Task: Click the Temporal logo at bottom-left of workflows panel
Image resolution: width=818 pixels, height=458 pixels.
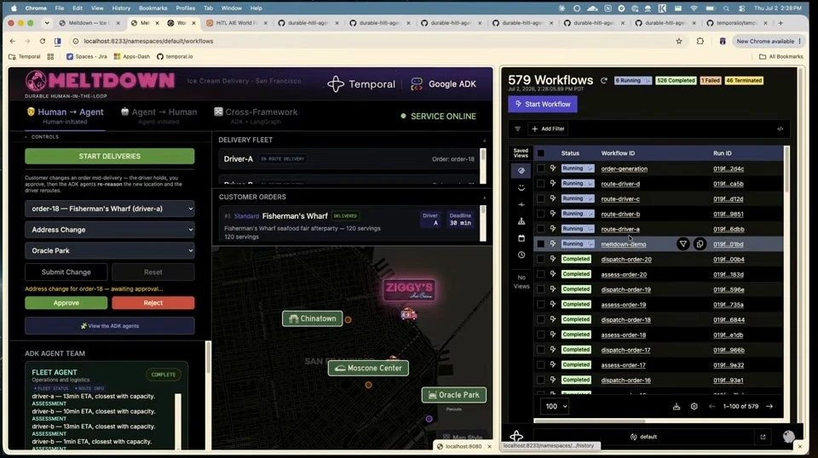Action: coord(516,437)
